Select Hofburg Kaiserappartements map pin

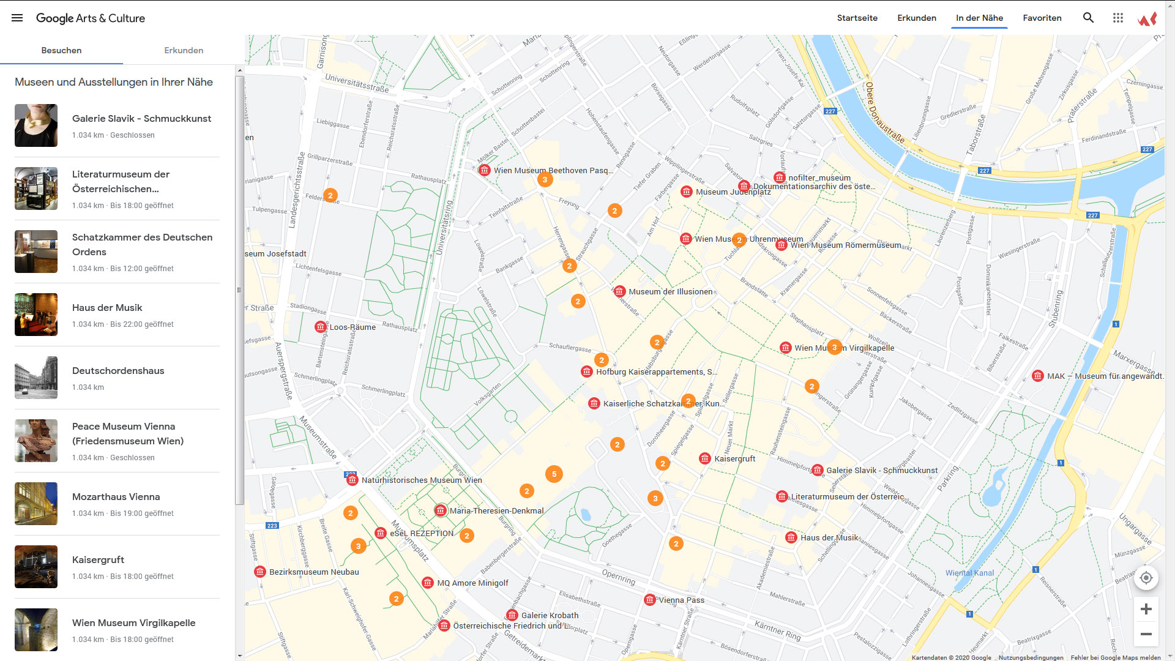[587, 372]
